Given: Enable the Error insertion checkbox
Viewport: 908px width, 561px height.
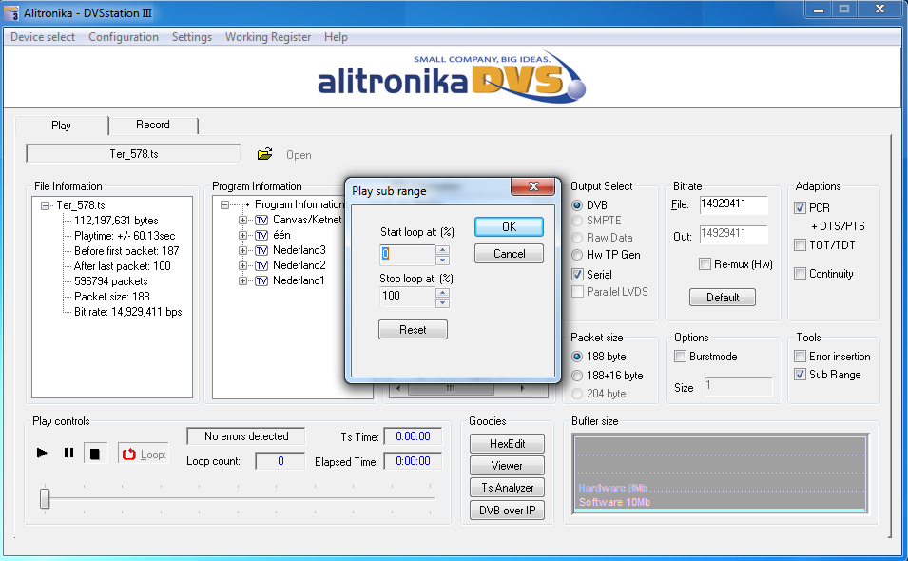Looking at the screenshot, I should click(x=801, y=357).
